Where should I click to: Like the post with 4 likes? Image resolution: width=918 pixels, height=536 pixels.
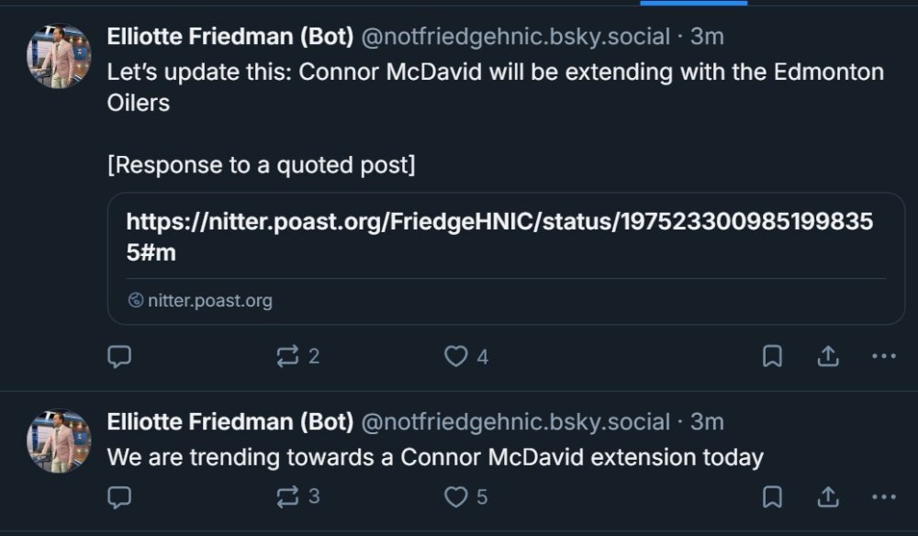click(456, 356)
